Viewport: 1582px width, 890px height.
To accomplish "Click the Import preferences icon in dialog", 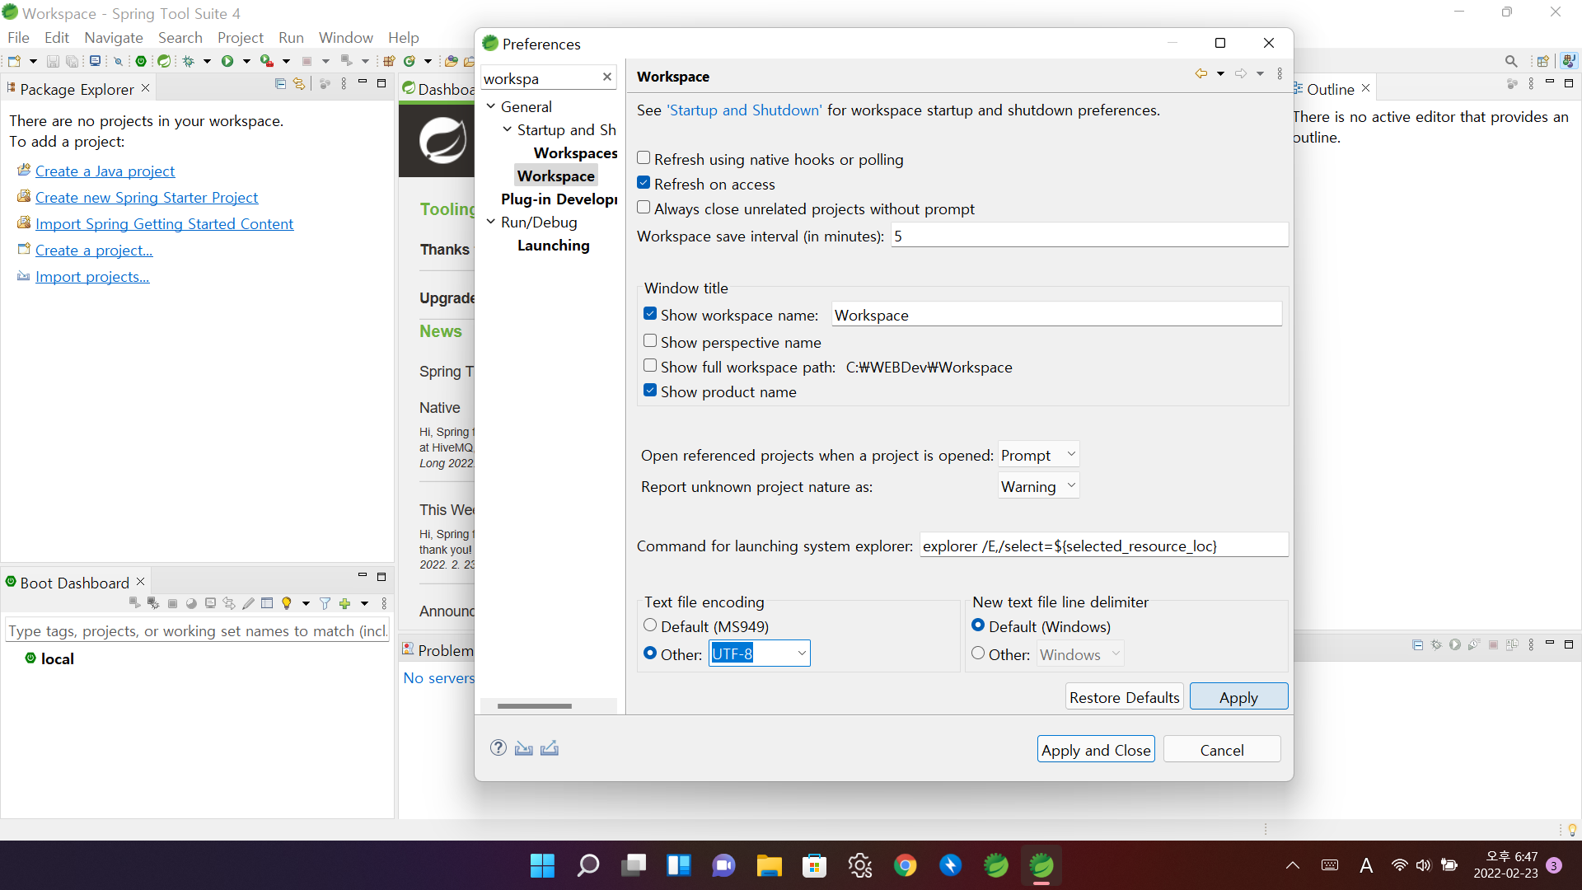I will (523, 748).
